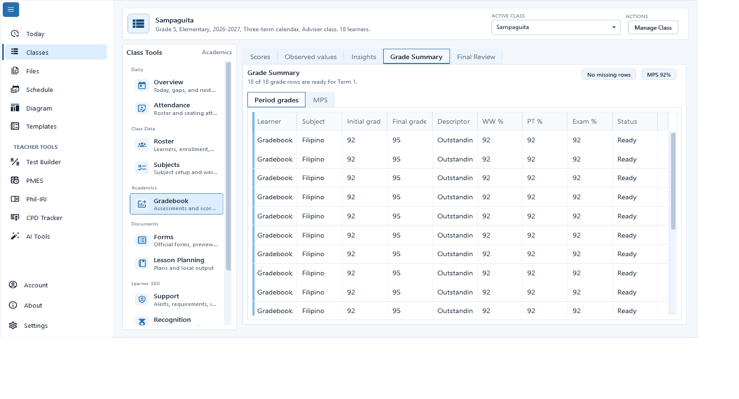Click the 'Academics' label beside Class Tools
This screenshot has height=399, width=739.
tap(217, 53)
